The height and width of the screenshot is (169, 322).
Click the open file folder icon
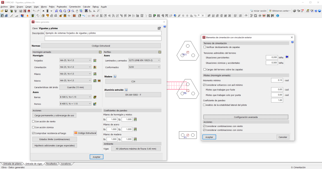2,11
